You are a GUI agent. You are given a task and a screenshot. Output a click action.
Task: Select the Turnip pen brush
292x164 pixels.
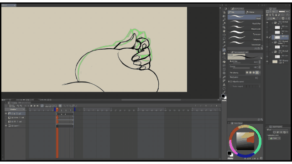(244, 33)
